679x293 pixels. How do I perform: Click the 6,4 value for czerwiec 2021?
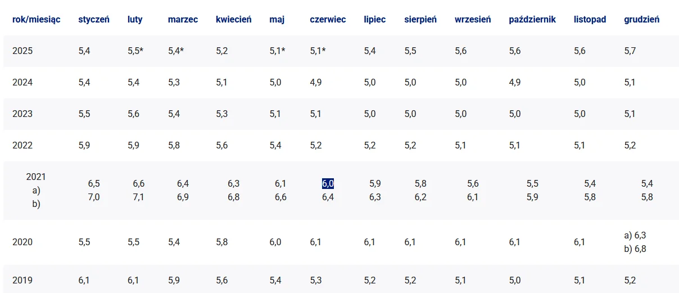tap(328, 197)
